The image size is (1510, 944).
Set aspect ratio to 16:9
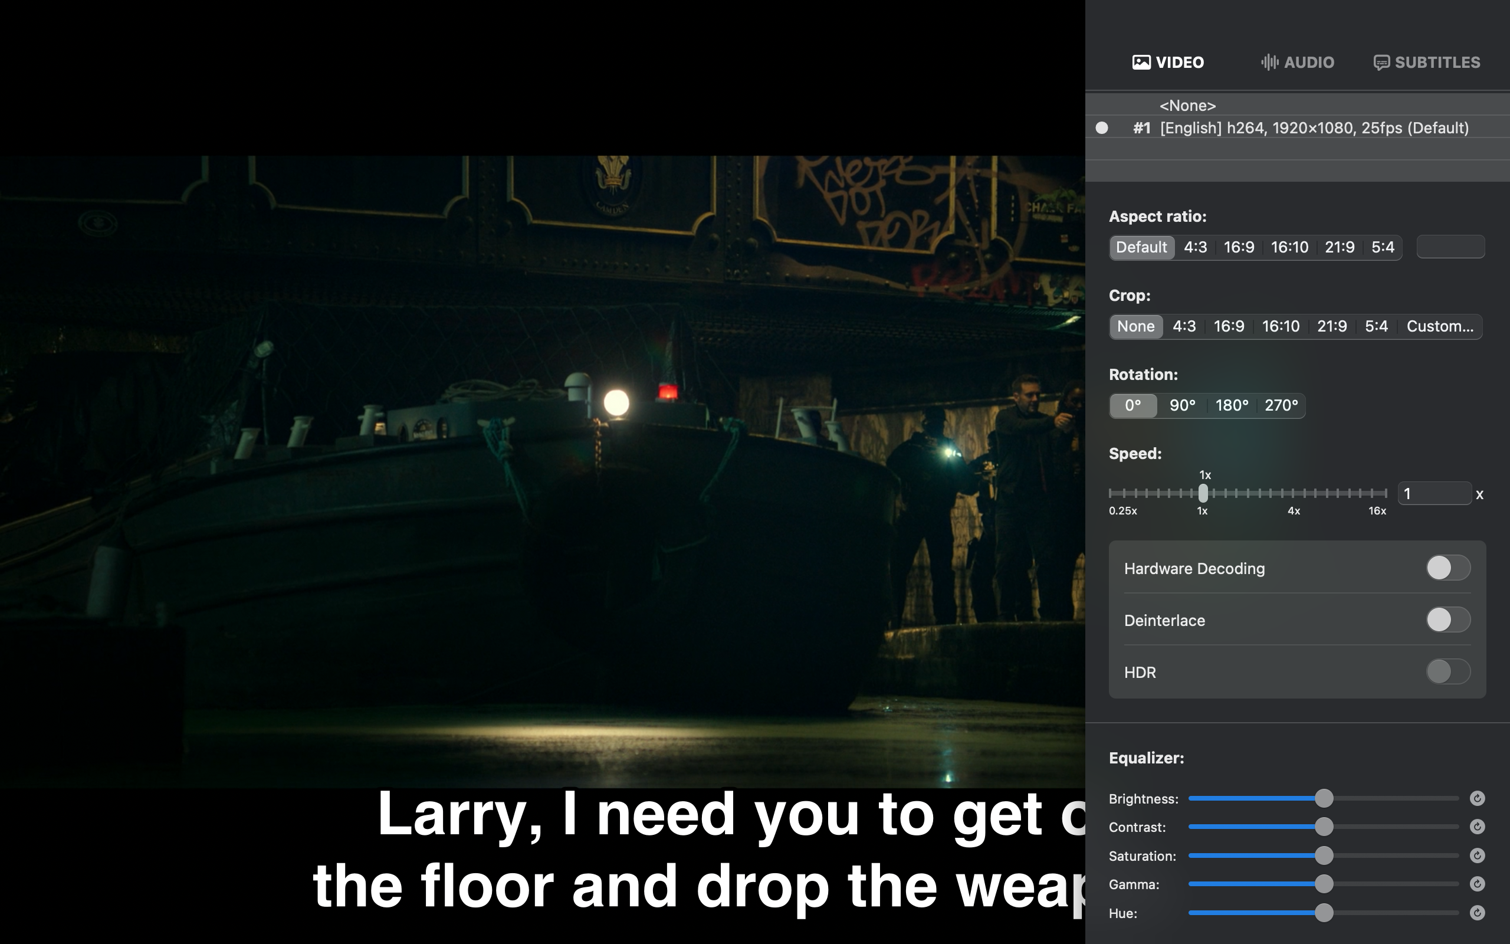(x=1239, y=247)
